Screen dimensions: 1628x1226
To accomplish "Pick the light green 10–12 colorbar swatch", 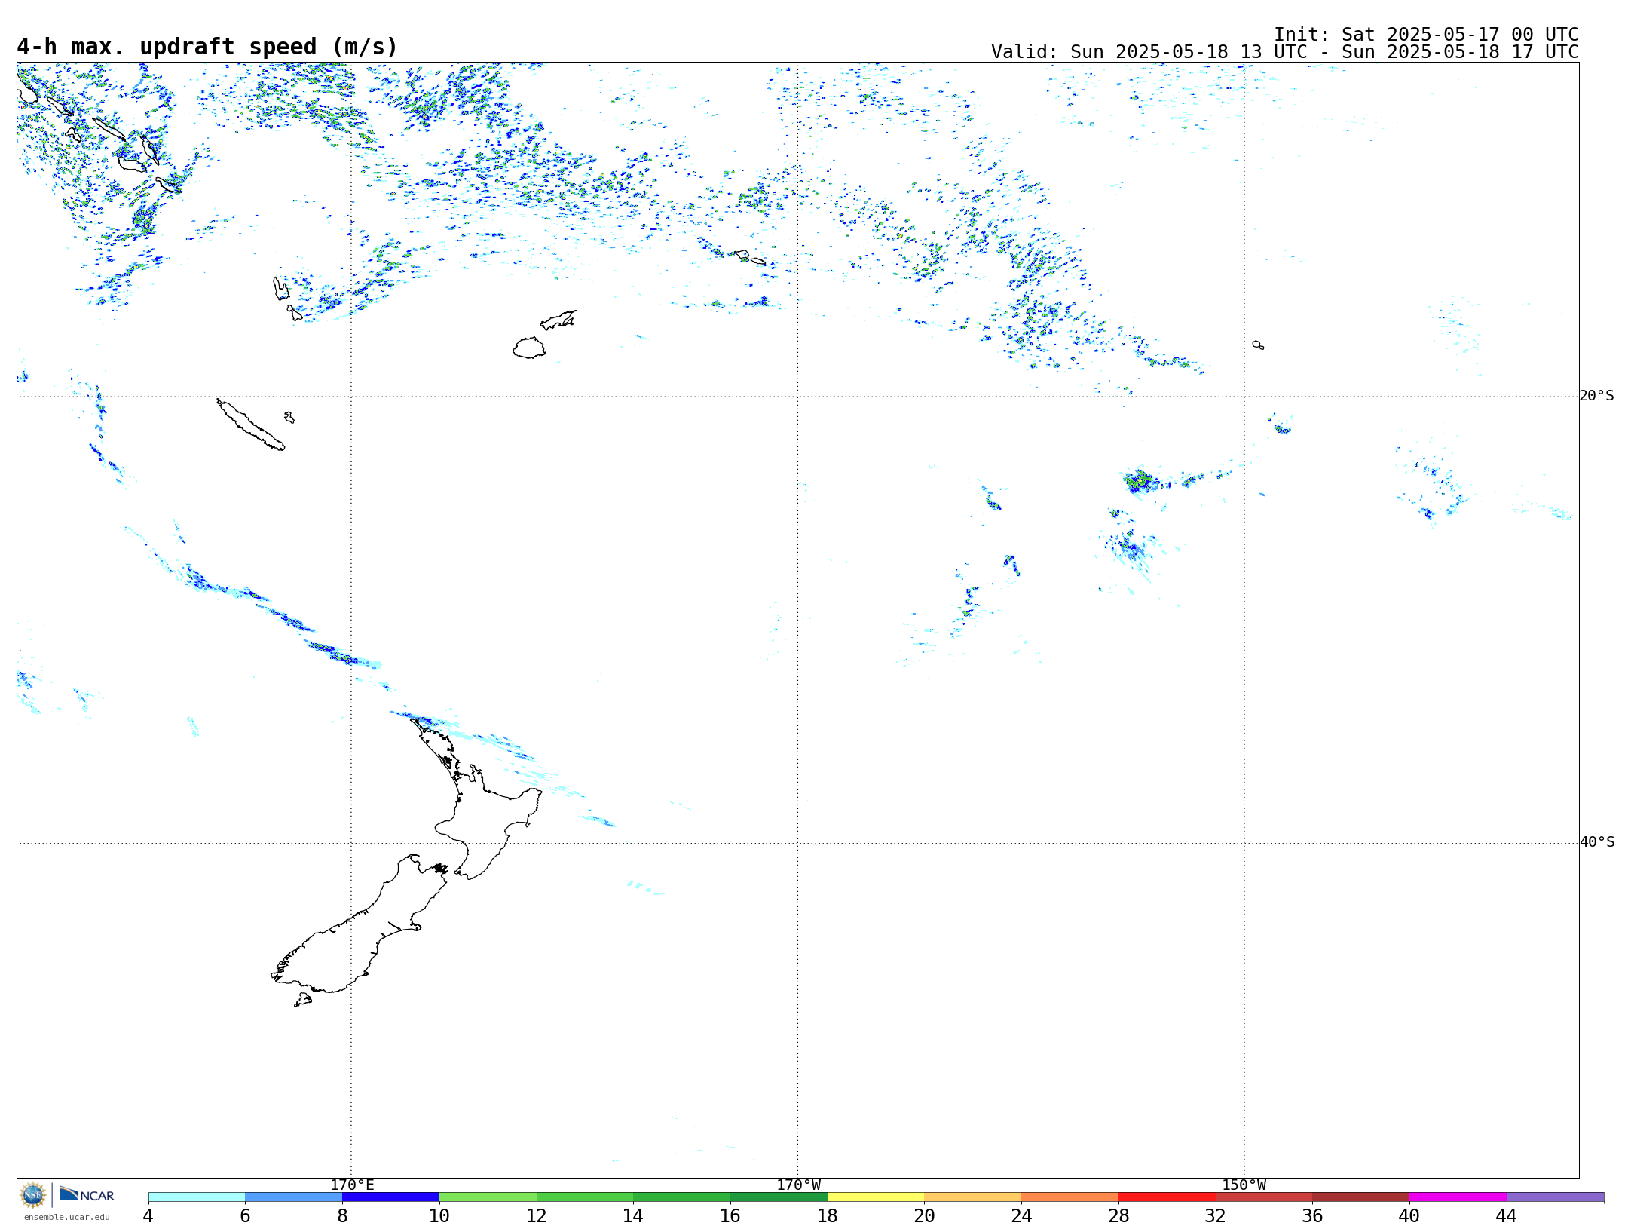I will 488,1197.
